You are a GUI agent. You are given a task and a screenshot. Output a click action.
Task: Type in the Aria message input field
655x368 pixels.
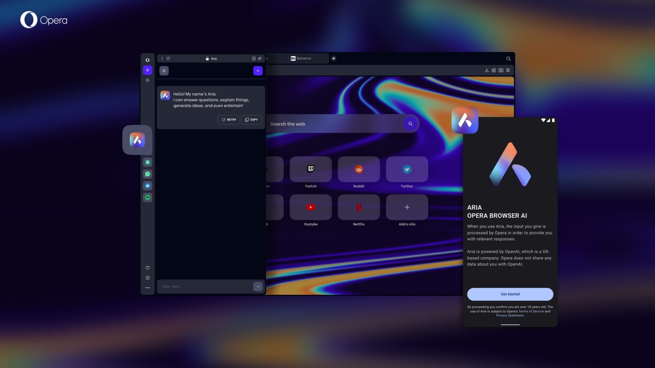click(205, 286)
